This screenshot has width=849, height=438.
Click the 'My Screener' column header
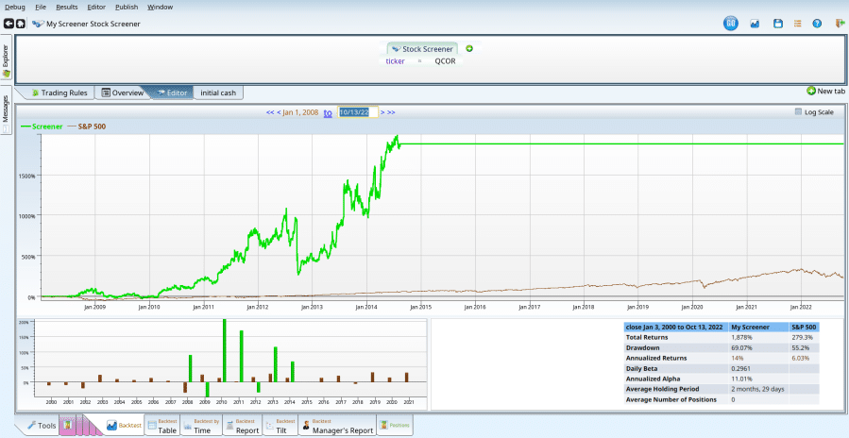(x=750, y=327)
